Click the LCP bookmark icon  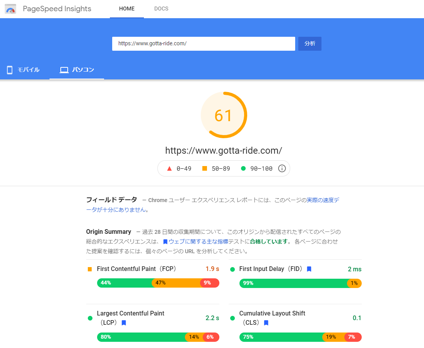[x=124, y=323]
